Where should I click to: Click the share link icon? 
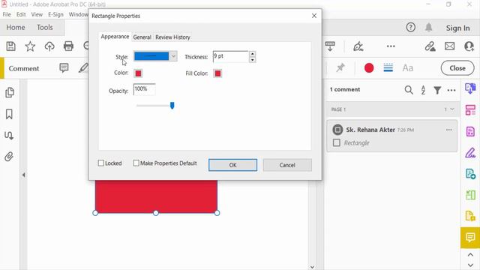[x=430, y=46]
